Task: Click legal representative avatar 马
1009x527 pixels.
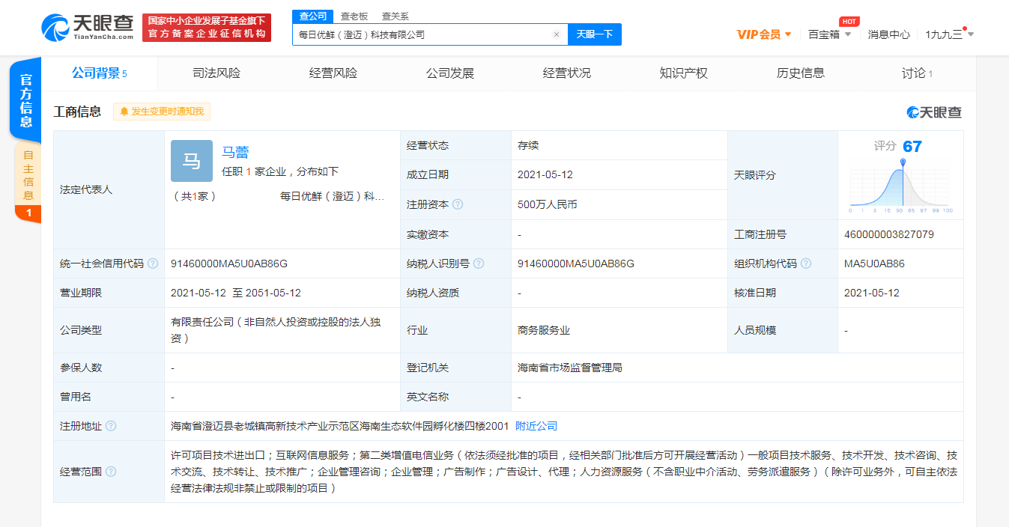Action: coord(192,161)
